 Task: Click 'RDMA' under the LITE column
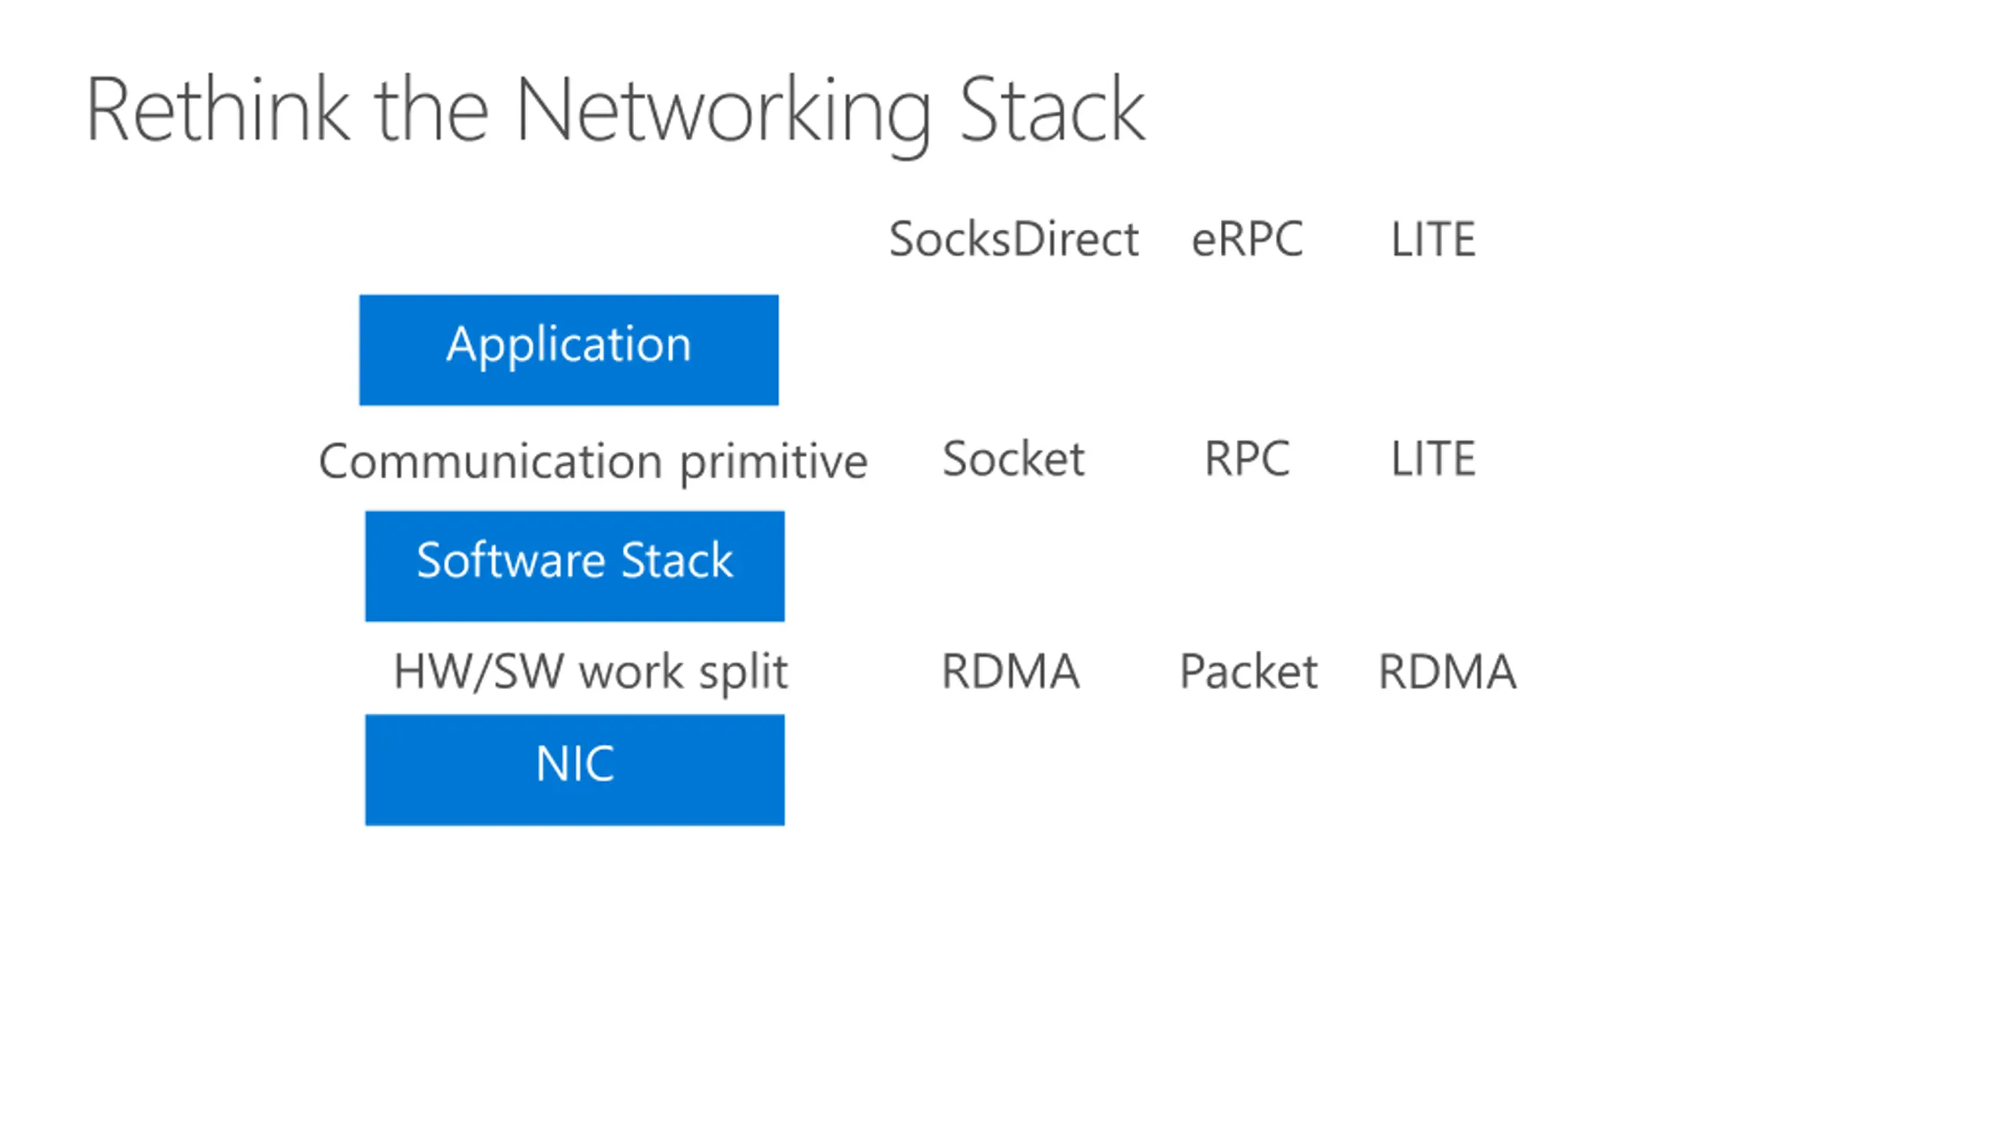[x=1447, y=671]
